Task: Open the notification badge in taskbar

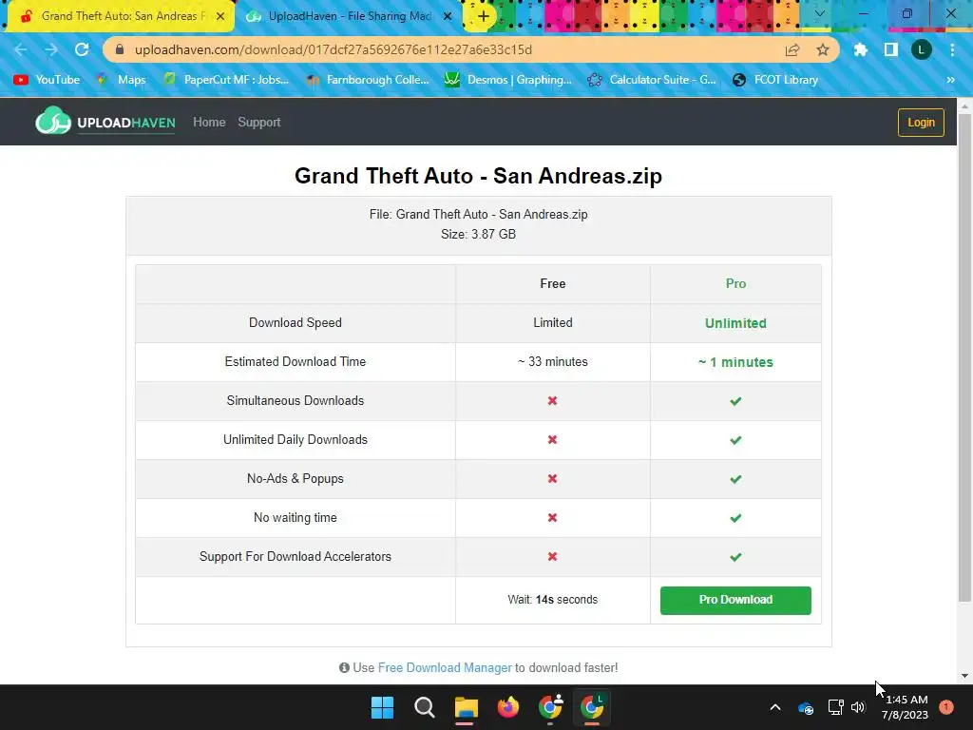Action: (x=946, y=707)
